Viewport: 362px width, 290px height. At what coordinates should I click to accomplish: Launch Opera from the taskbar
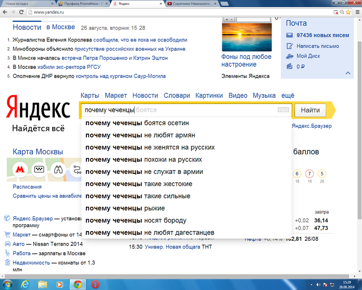(x=95, y=284)
